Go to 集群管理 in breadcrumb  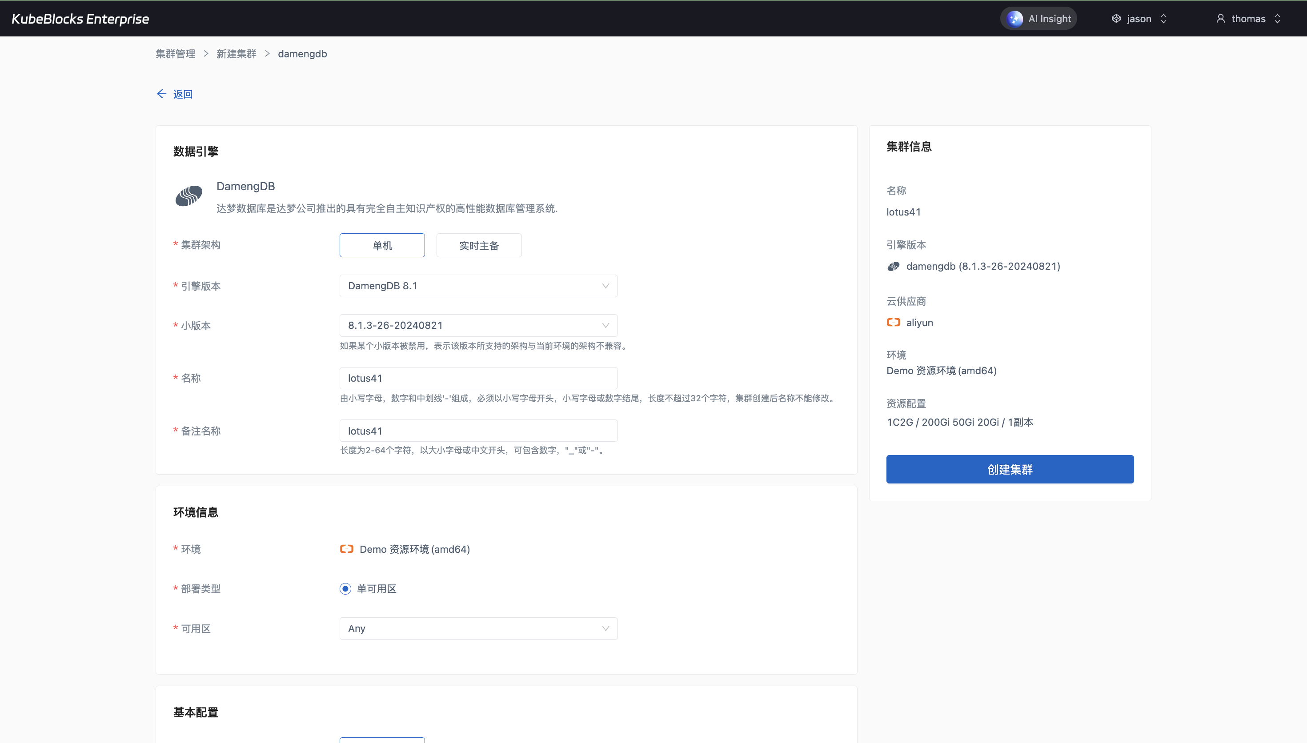[175, 54]
